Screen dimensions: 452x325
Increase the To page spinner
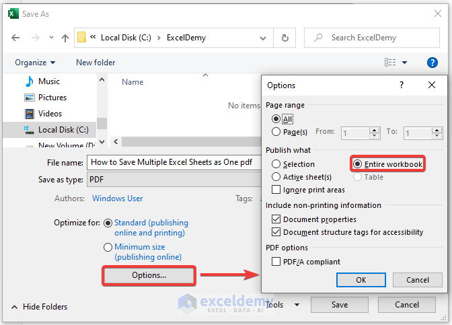tap(437, 131)
